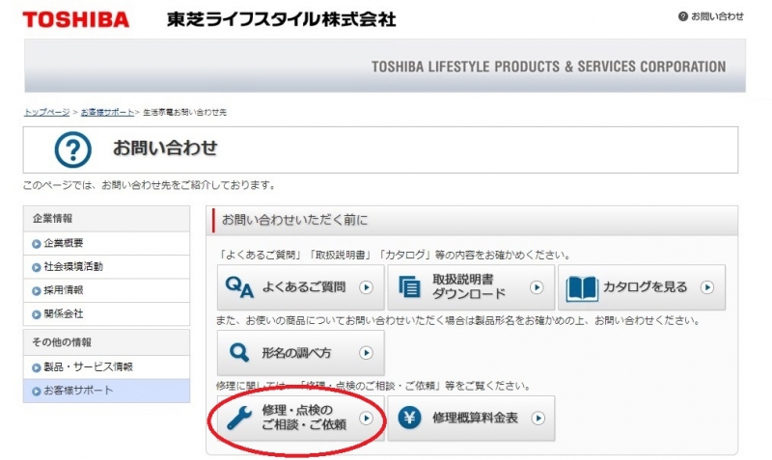Click bullet icon next to 製品・サービス情報
The width and height of the screenshot is (772, 460).
tap(36, 368)
